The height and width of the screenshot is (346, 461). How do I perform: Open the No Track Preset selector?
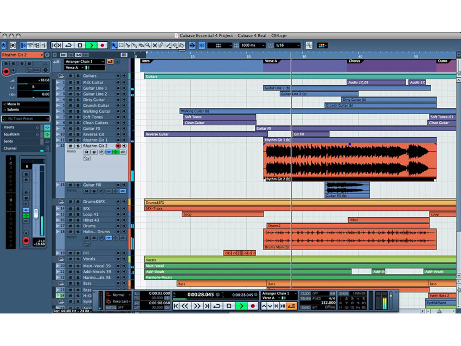[25, 118]
